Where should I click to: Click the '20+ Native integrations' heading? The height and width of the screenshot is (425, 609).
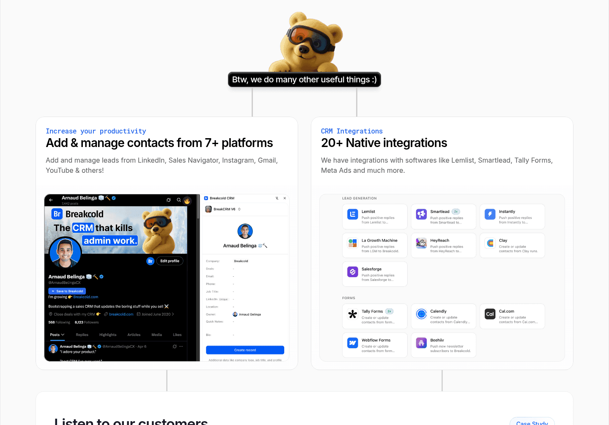pos(384,143)
